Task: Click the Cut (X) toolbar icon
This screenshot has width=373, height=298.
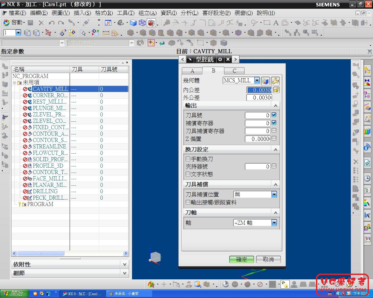Action: (x=41, y=23)
